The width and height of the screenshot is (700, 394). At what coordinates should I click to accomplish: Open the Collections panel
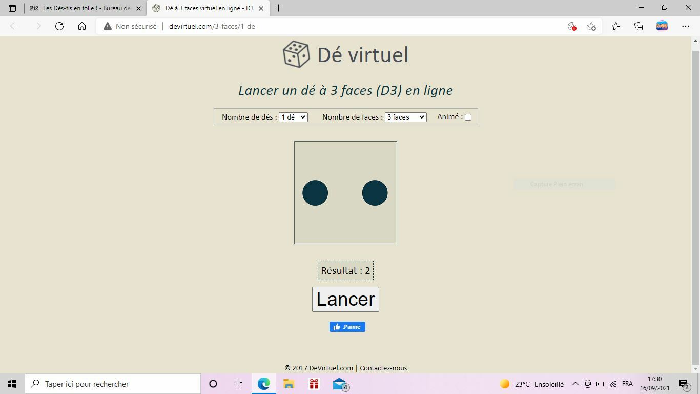tap(639, 26)
